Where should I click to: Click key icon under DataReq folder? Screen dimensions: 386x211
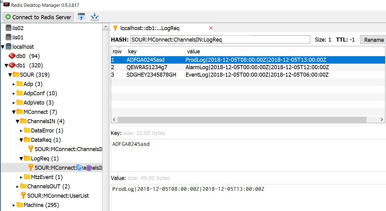coord(31,149)
